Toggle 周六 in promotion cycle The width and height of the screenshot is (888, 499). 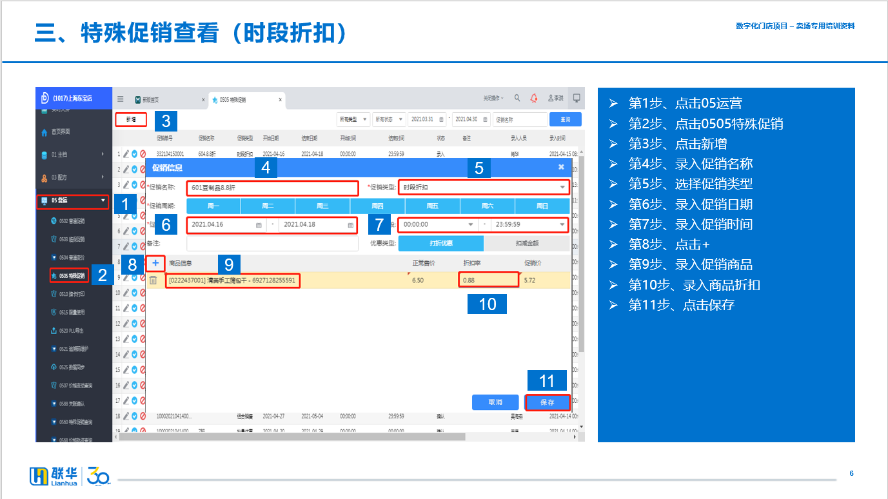point(488,206)
